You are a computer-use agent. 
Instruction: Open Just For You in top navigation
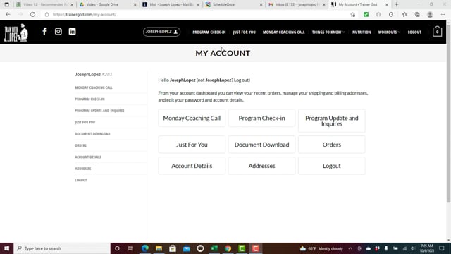pos(245,32)
